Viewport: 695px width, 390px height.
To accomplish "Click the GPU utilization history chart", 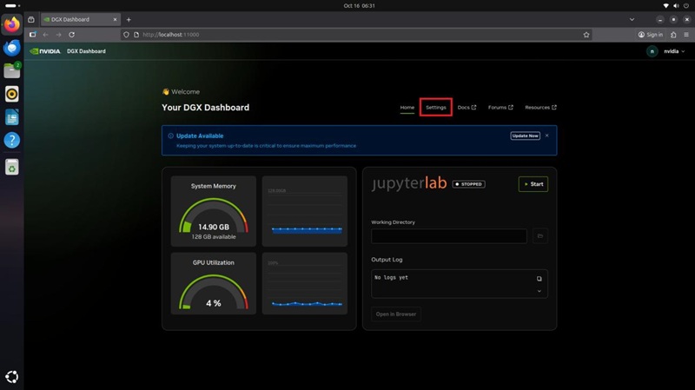I will pyautogui.click(x=305, y=284).
